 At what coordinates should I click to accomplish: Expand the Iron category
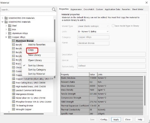pos(6,29)
